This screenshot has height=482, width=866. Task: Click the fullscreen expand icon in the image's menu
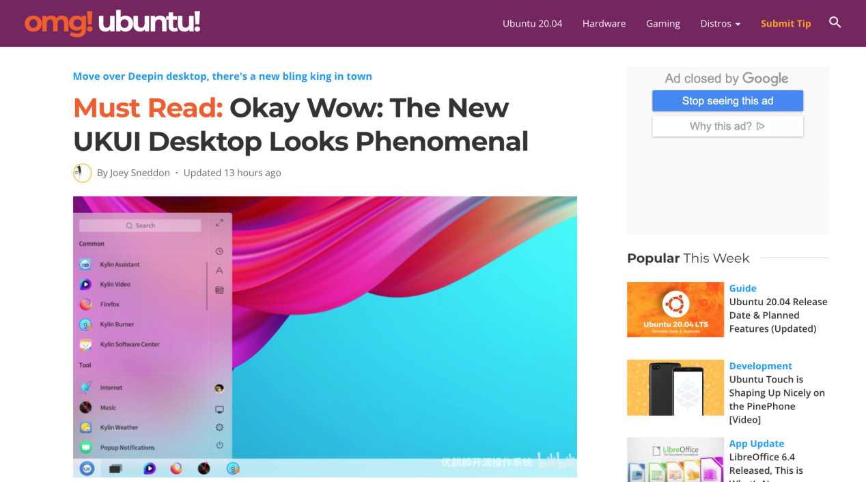click(219, 223)
